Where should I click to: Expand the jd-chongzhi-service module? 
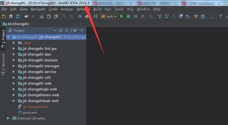click(x=14, y=72)
